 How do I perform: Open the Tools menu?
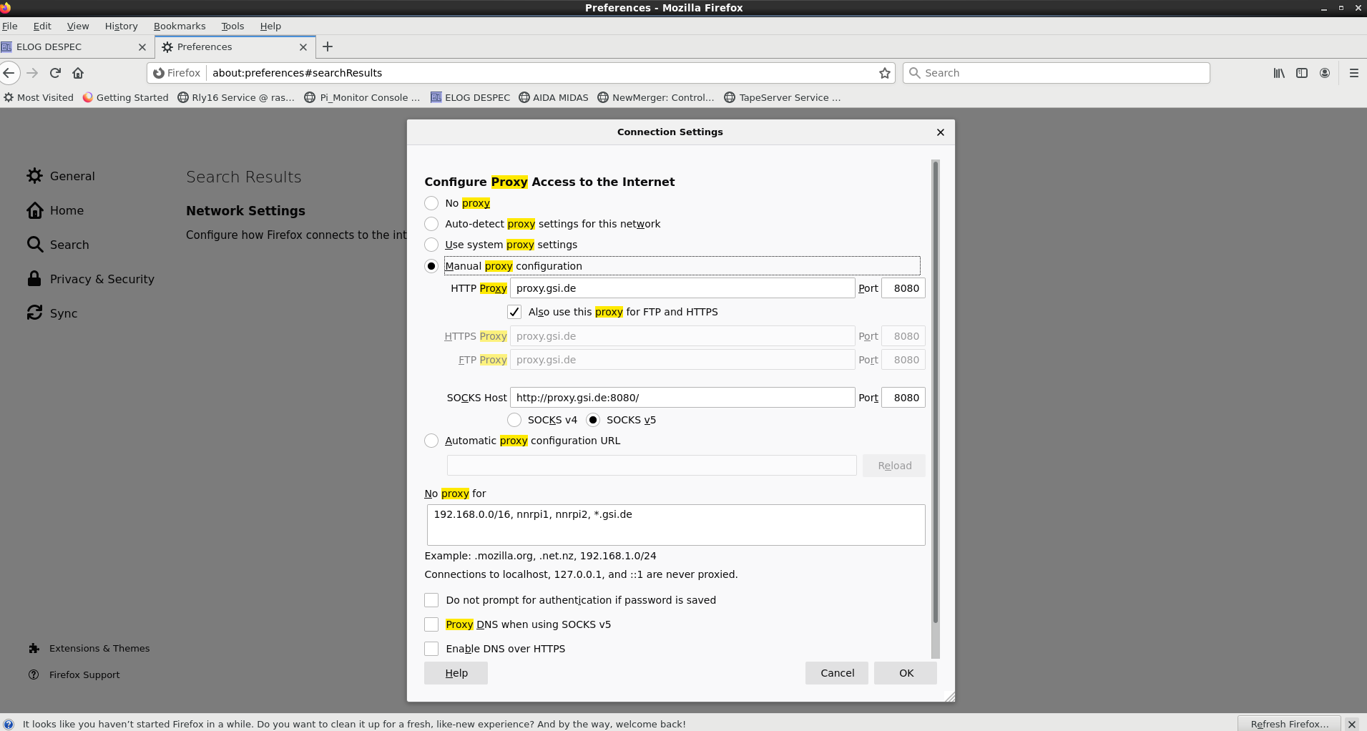click(232, 26)
